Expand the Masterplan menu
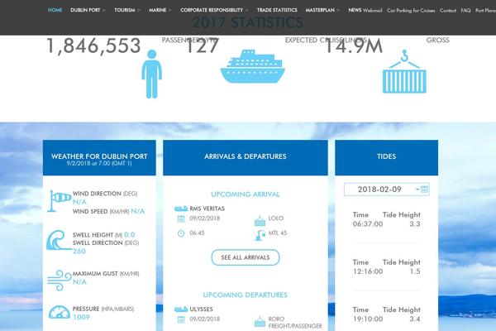Image resolution: width=496 pixels, height=331 pixels. pyautogui.click(x=322, y=10)
